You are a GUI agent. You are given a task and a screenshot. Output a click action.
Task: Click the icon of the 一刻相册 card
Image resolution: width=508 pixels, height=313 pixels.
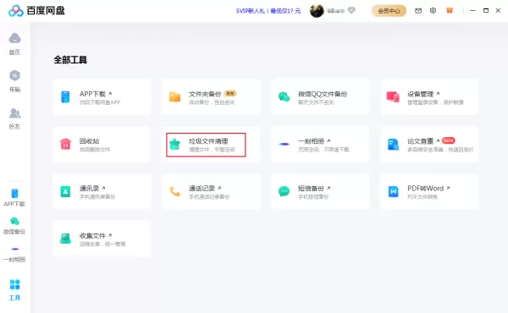[284, 144]
